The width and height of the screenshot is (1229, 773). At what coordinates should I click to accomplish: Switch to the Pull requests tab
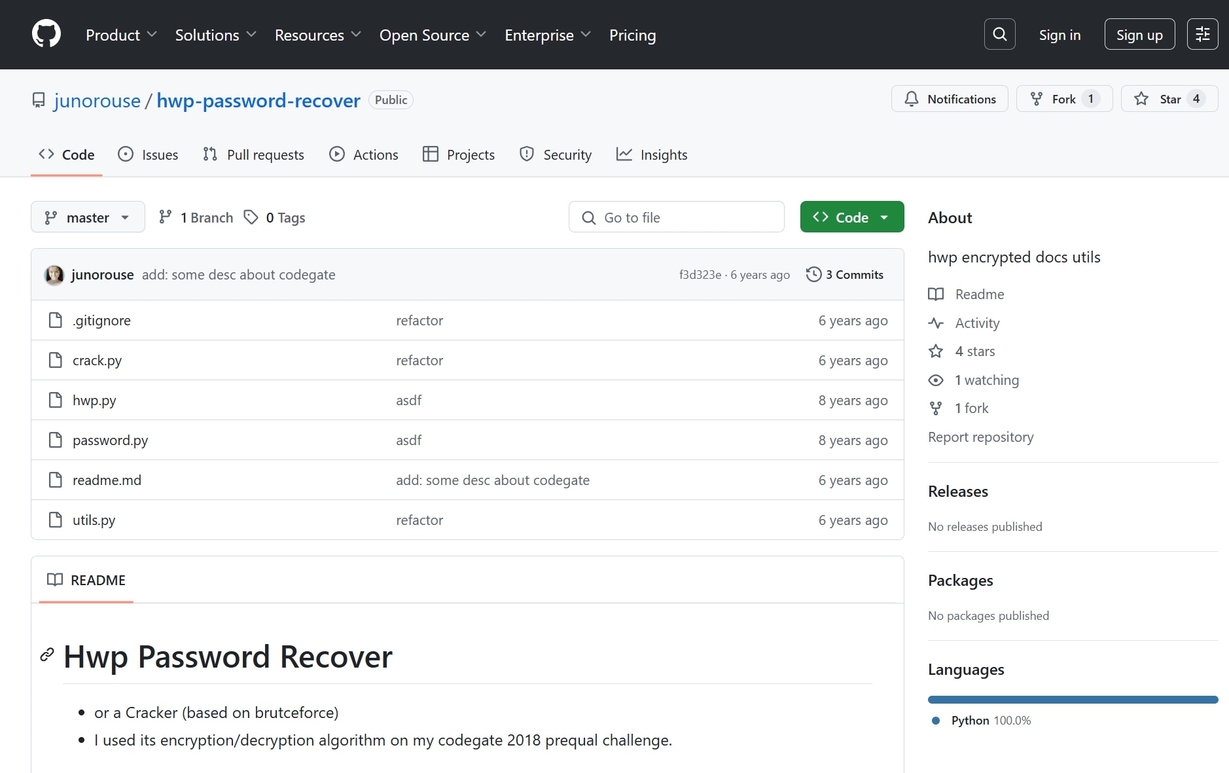tap(253, 155)
